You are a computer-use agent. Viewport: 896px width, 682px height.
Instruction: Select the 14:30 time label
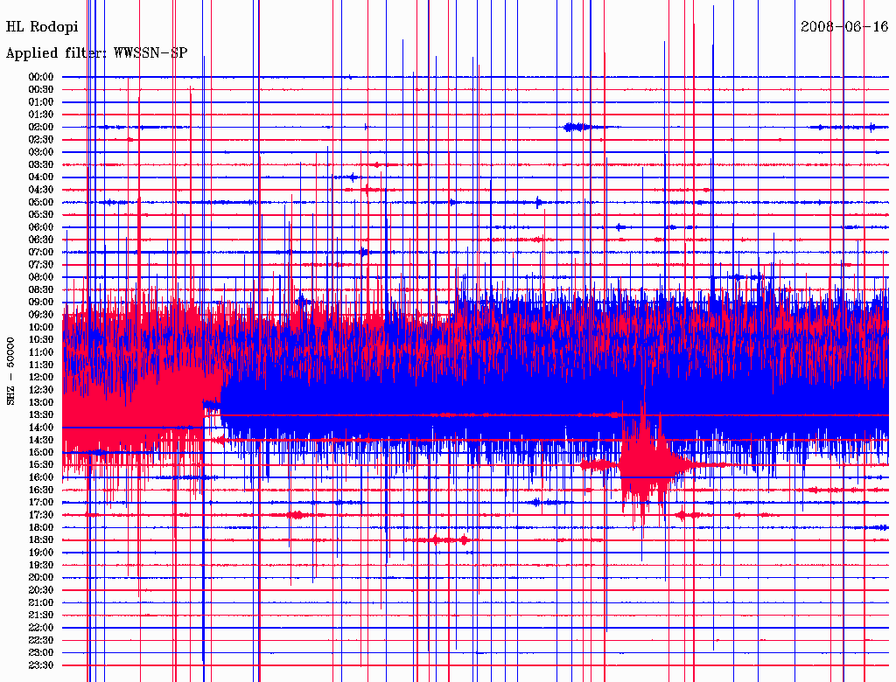[41, 440]
